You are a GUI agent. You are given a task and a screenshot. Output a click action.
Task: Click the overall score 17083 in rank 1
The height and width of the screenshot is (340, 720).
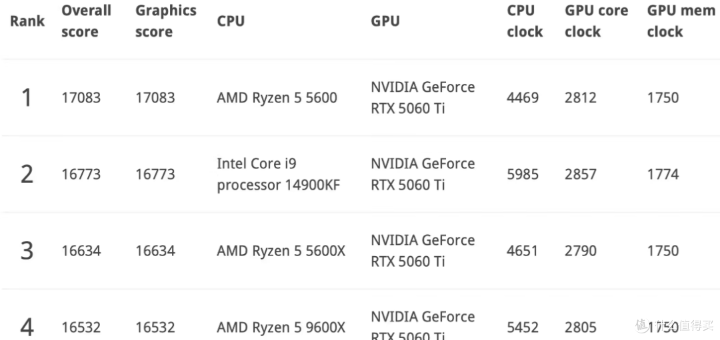(81, 98)
